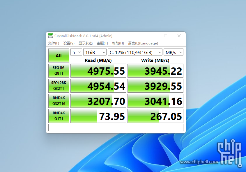
Task: Click the SEQ1M write result 3945.22
Action: (155, 71)
